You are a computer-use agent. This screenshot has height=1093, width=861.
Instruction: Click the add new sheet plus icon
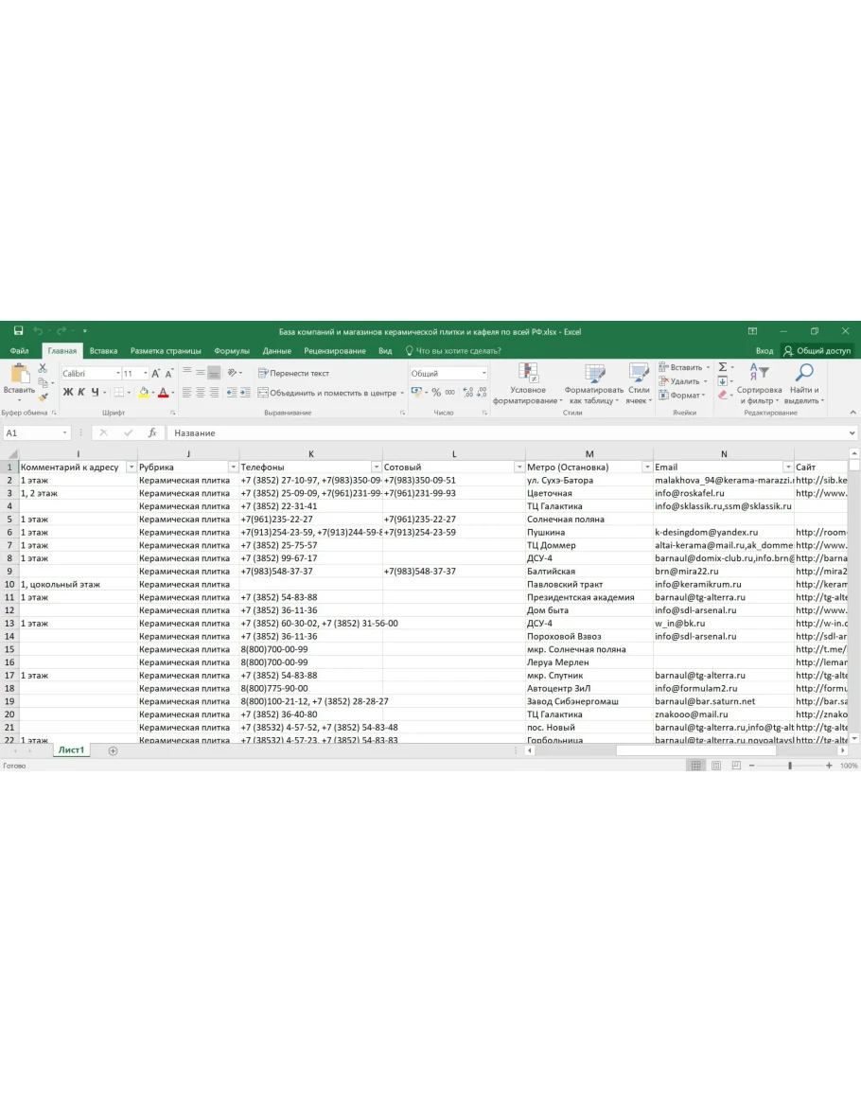tap(113, 750)
